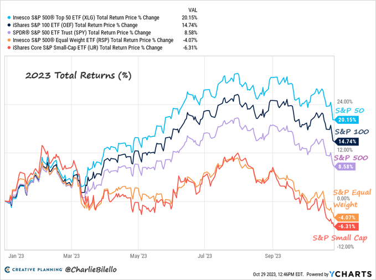Click the red IJR legend dot
Image resolution: width=376 pixels, height=280 pixels.
(x=7, y=48)
